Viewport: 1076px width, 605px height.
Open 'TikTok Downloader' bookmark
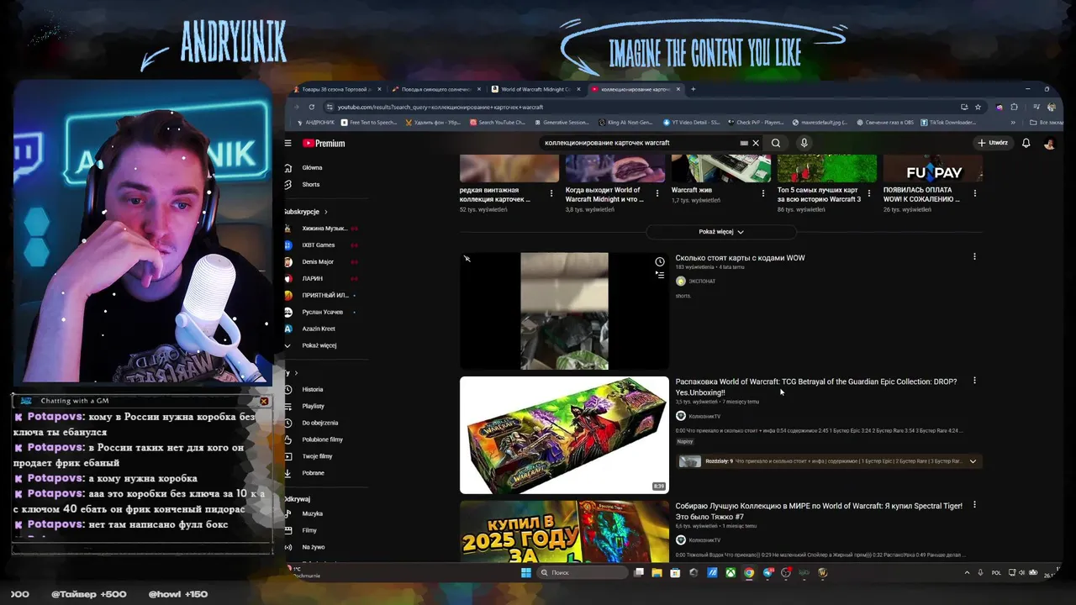pyautogui.click(x=948, y=123)
